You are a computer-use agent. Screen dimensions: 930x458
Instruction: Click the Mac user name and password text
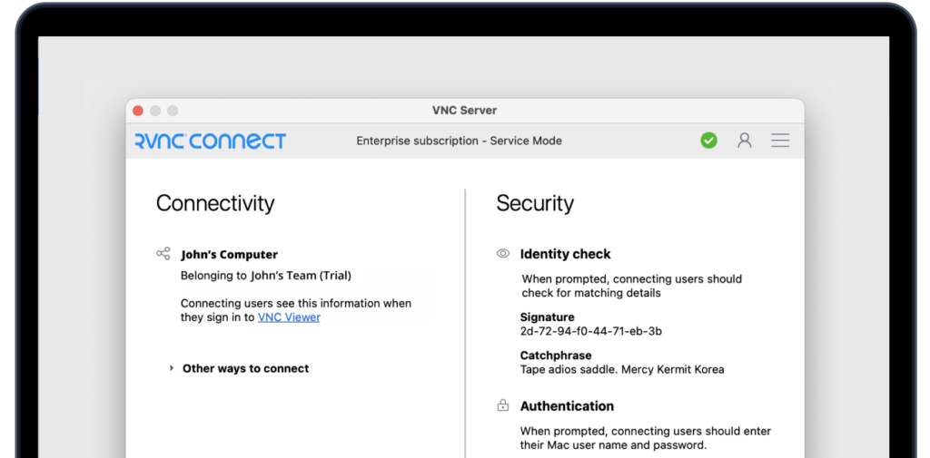pos(646,438)
